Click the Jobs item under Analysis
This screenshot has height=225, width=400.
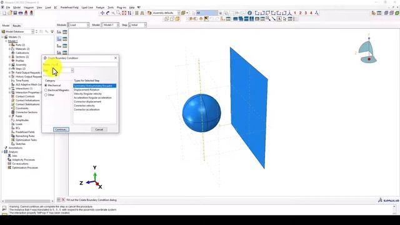[x=14, y=156]
